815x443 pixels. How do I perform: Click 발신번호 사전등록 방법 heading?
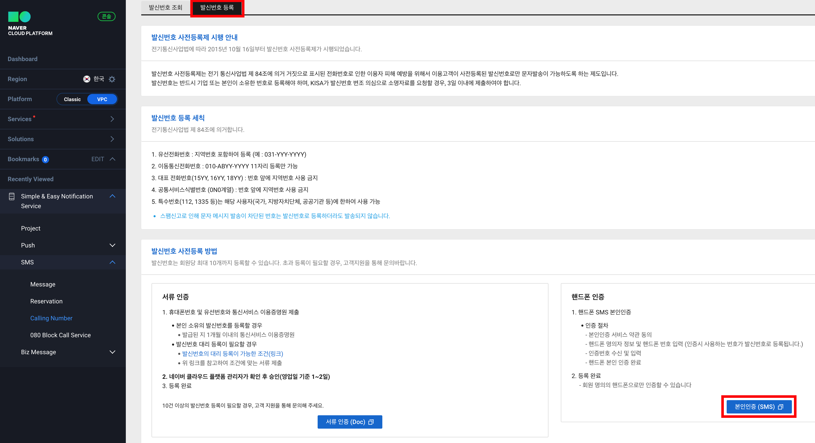184,251
